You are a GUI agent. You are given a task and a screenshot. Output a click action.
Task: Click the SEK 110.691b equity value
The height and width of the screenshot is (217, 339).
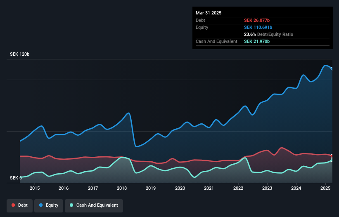[x=258, y=27]
